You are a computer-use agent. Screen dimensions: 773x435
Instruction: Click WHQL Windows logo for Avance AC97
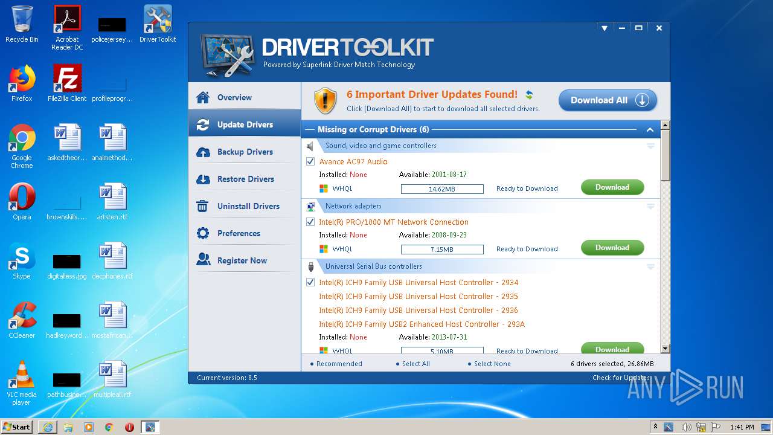324,188
